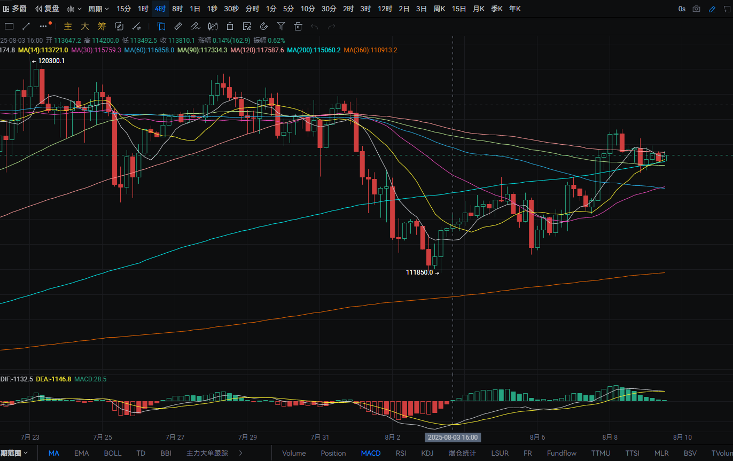This screenshot has width=733, height=461.
Task: Toggle the 大 large order button
Action: coord(85,26)
